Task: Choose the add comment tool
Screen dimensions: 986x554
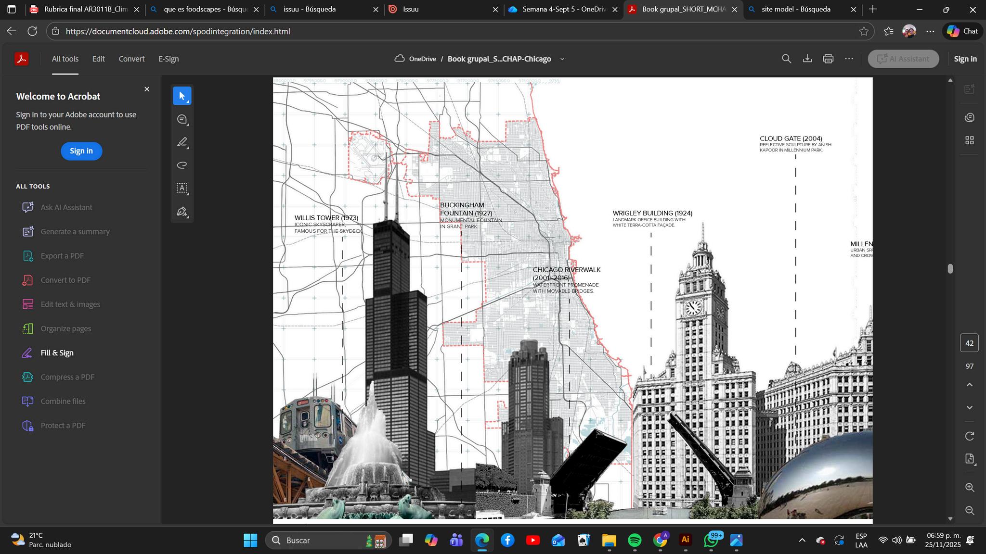Action: 182,119
